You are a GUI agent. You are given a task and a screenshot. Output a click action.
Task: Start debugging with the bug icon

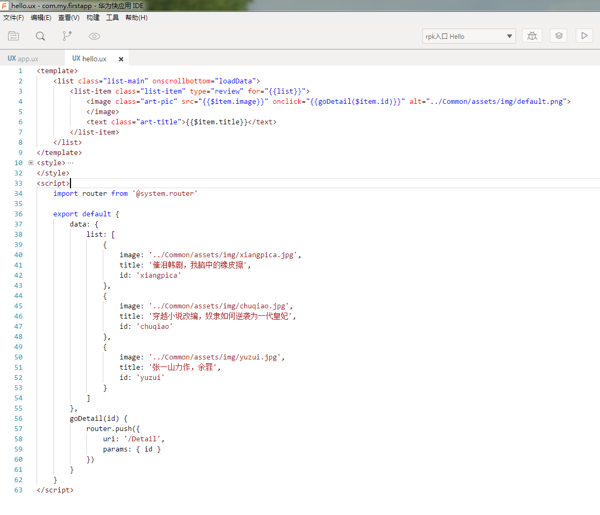pos(532,36)
